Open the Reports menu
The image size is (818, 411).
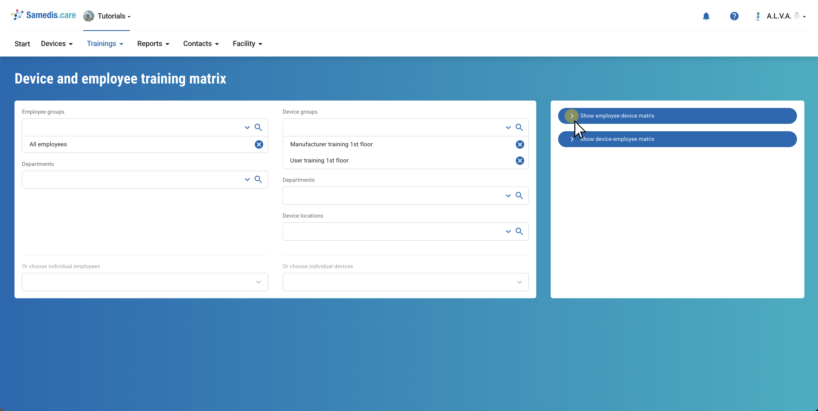[x=153, y=44]
